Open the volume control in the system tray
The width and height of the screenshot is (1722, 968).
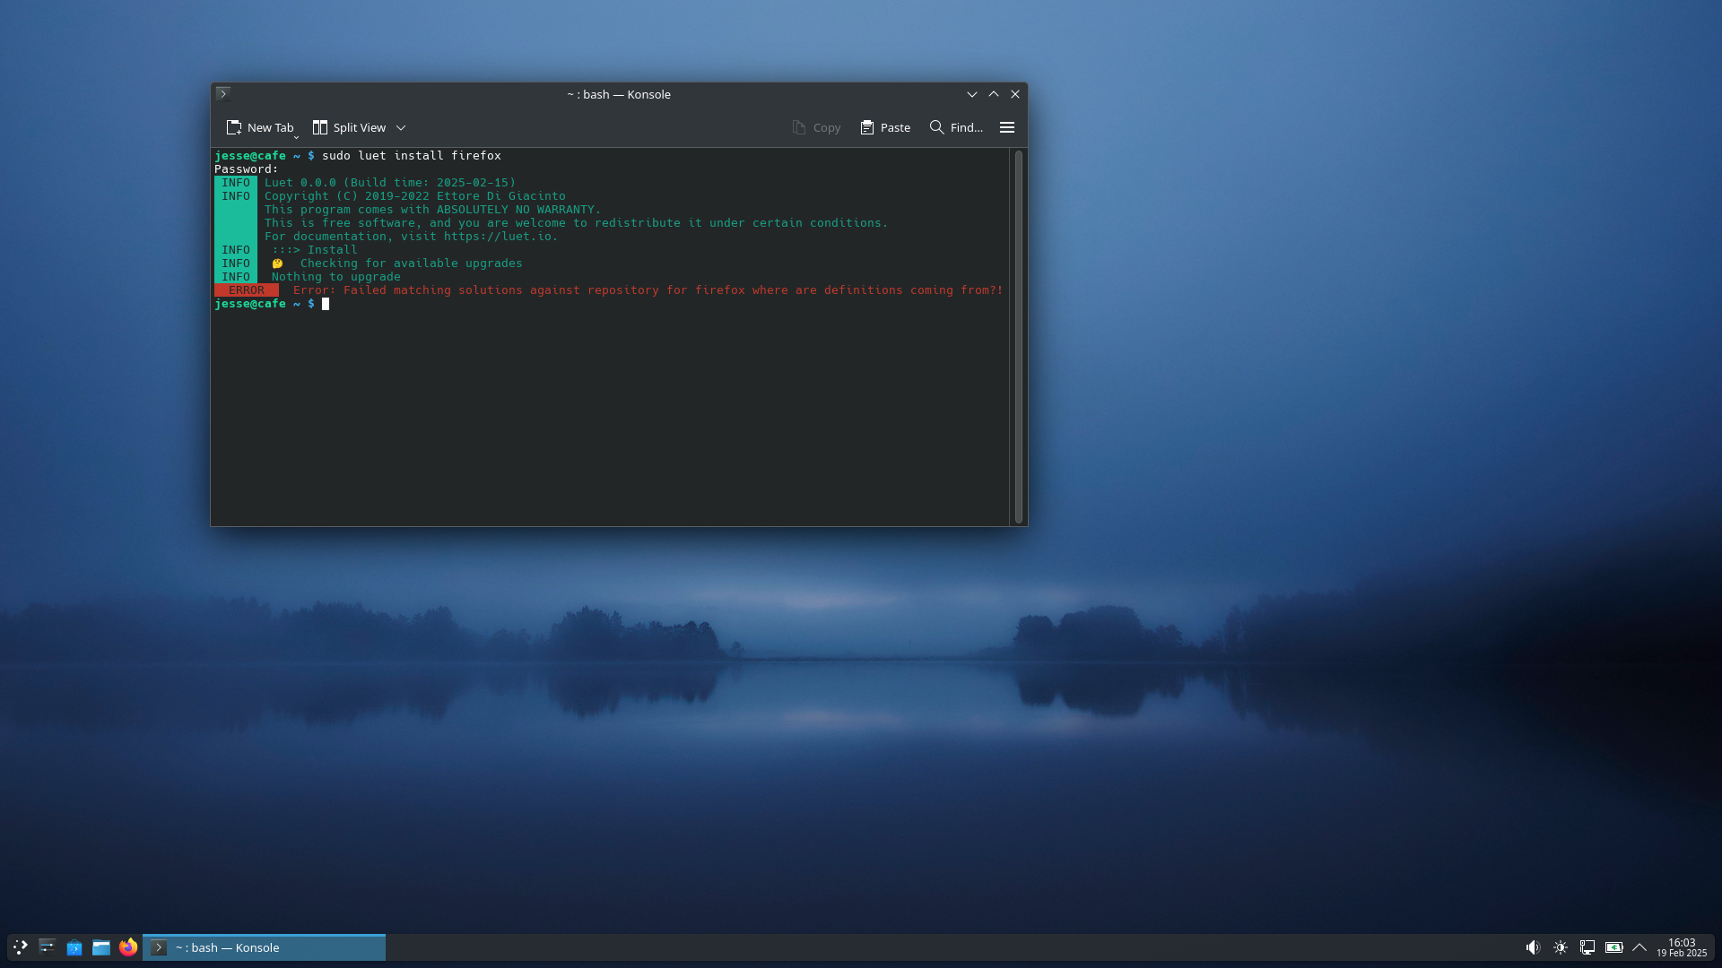coord(1533,947)
